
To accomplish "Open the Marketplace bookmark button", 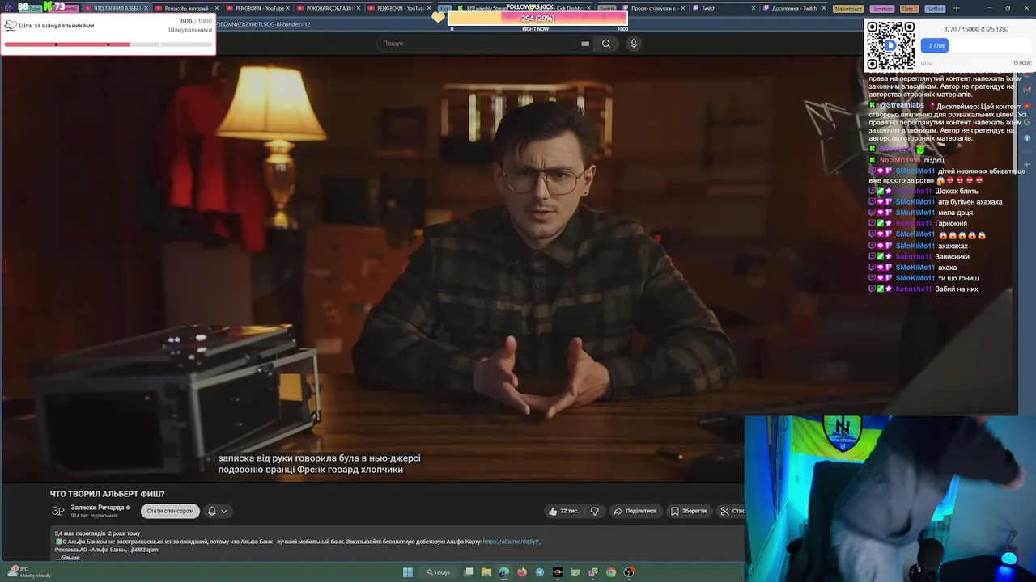I will pyautogui.click(x=848, y=8).
